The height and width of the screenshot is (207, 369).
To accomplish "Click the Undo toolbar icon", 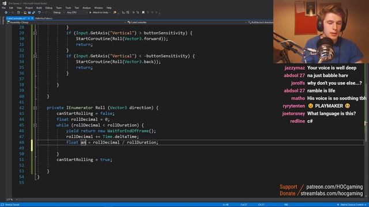I will (39, 13).
